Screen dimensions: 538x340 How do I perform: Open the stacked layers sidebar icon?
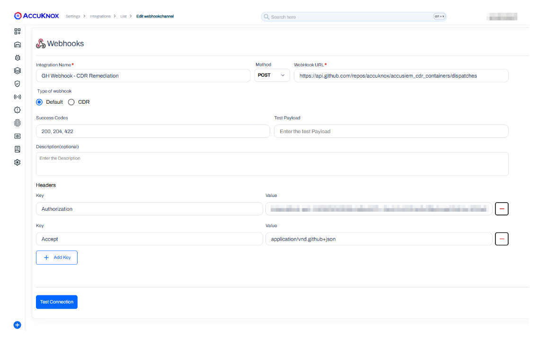18,71
